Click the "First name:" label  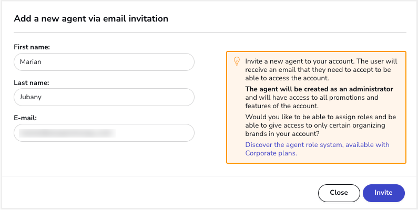tap(32, 47)
